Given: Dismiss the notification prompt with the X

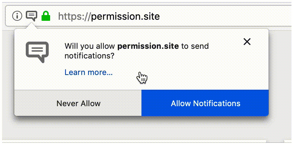Looking at the screenshot, I should coord(247,42).
